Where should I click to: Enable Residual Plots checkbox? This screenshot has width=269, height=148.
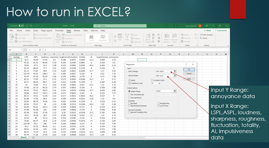(x=159, y=103)
